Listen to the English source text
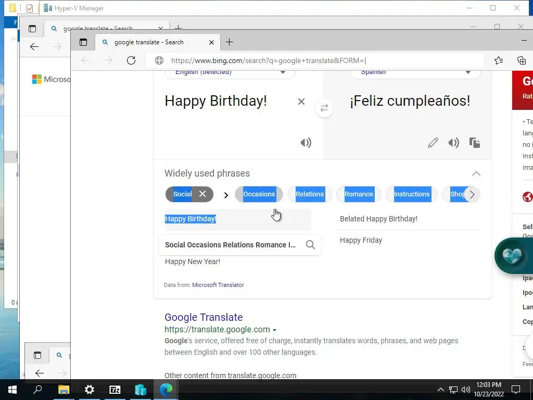The width and height of the screenshot is (533, 400). (306, 143)
